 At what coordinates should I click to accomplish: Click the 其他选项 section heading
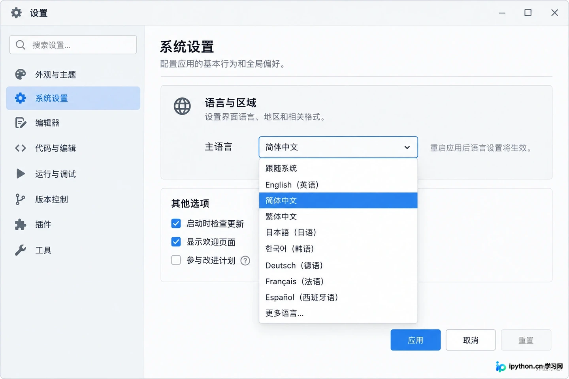click(x=190, y=203)
